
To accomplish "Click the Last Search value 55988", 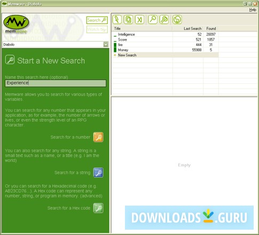I will click(x=197, y=50).
